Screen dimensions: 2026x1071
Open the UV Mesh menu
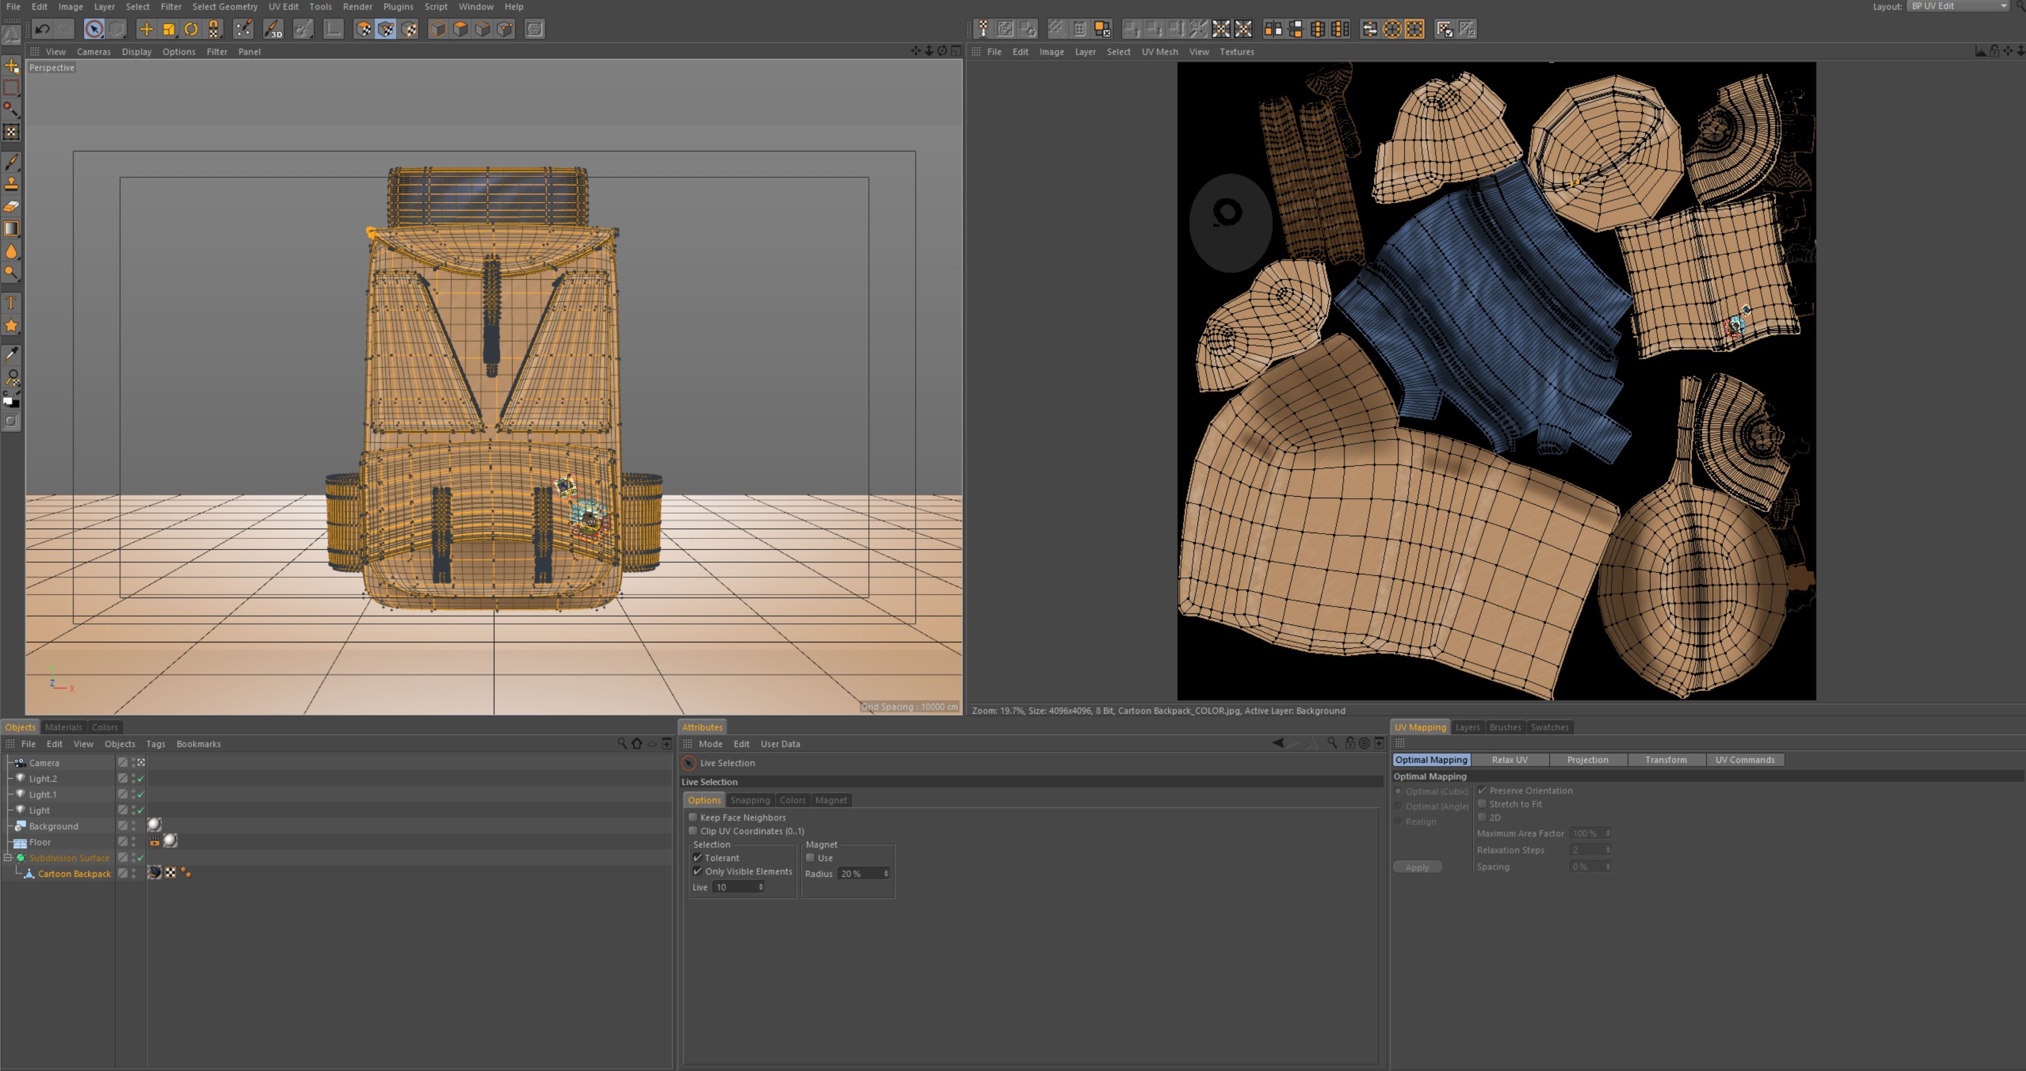coord(1159,52)
